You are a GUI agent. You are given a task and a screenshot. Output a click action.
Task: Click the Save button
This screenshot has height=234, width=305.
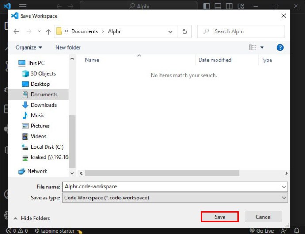220,217
